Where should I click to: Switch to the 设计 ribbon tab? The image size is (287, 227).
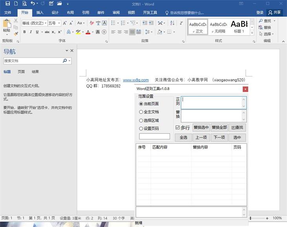(x=55, y=13)
